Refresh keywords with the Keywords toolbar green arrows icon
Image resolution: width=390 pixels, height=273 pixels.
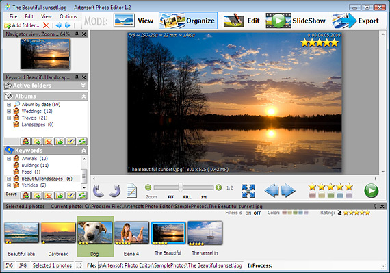tap(82, 196)
